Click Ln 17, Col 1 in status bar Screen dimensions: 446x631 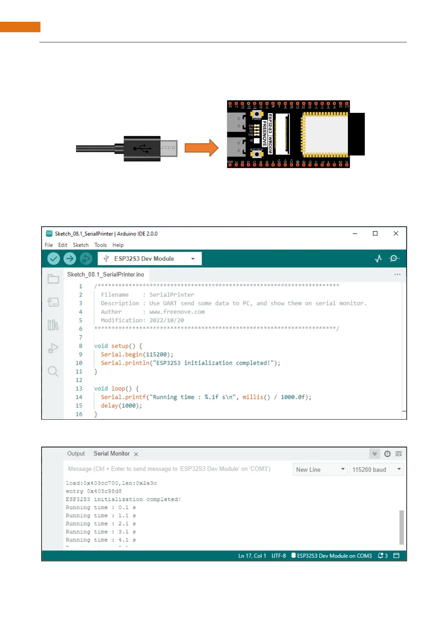pyautogui.click(x=252, y=556)
